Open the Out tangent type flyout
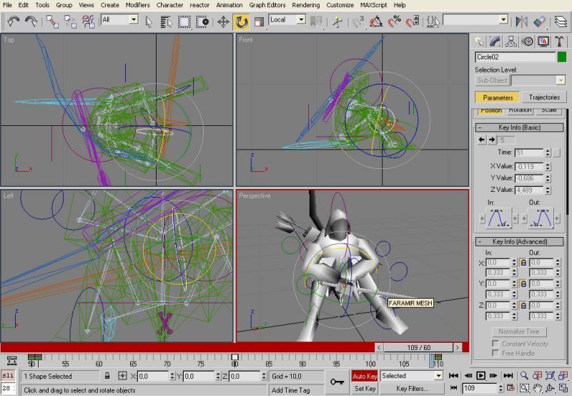 541,219
